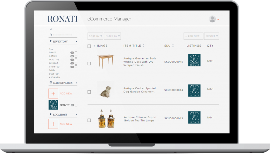Click the Locations pin icon
The width and height of the screenshot is (270, 154).
pos(51,114)
